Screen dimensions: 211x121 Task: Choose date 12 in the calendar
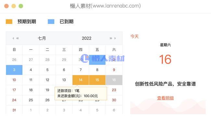(47, 80)
